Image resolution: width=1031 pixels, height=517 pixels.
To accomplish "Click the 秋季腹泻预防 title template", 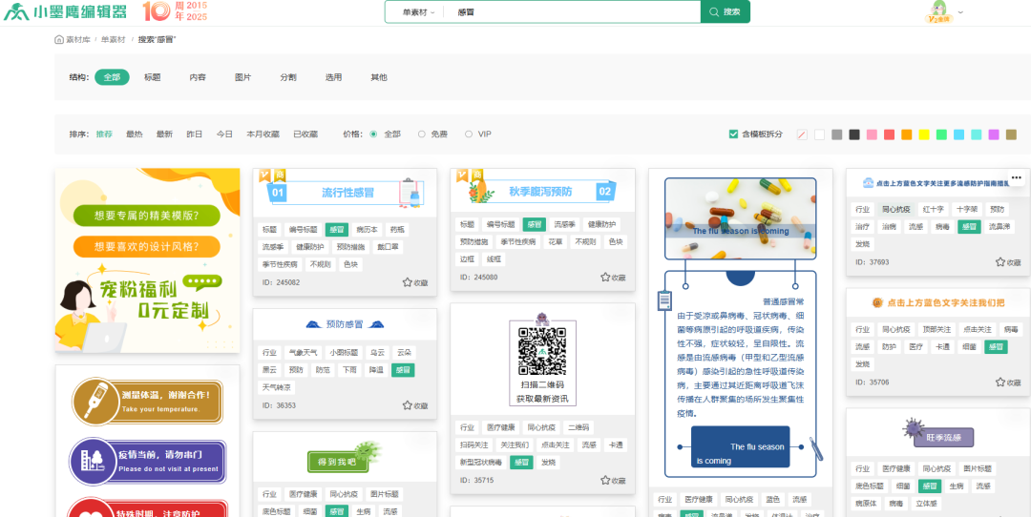I will [542, 192].
